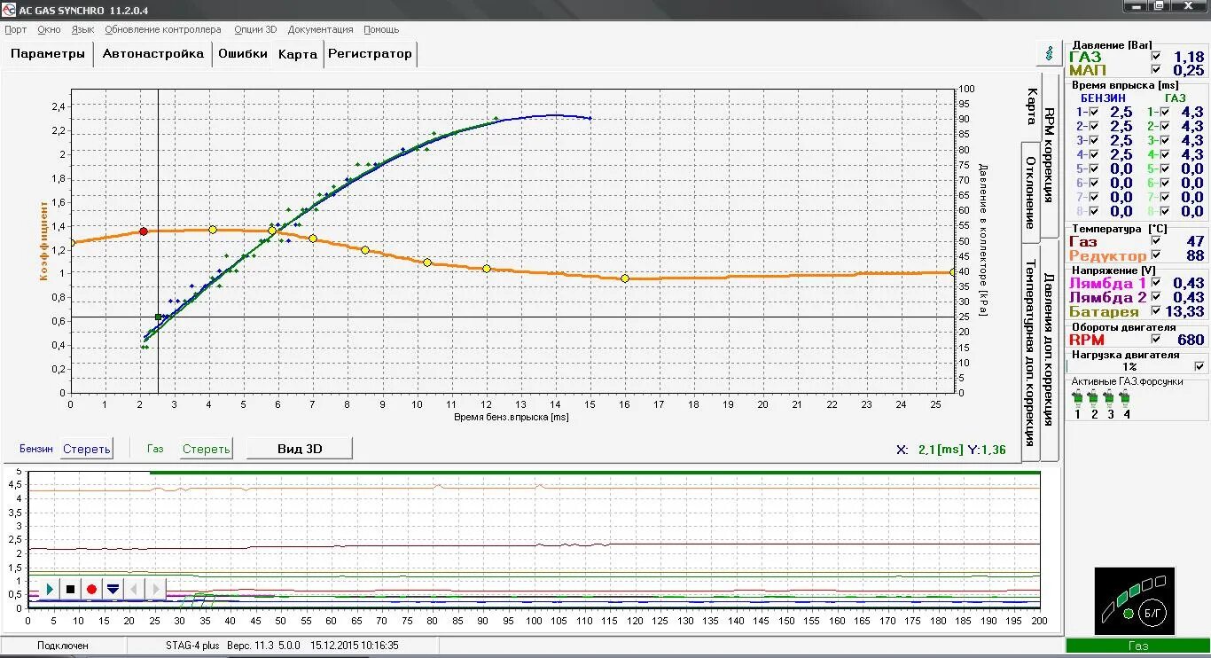Switch to the Регистратор tab
Screen dimensions: 1211x658
[x=370, y=53]
